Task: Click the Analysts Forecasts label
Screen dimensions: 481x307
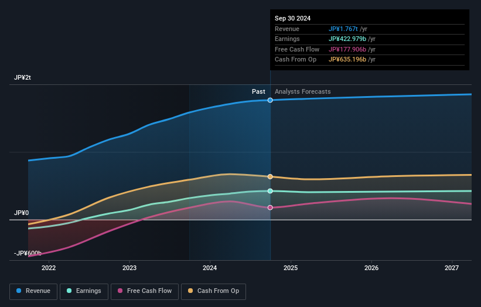Action: [x=302, y=92]
